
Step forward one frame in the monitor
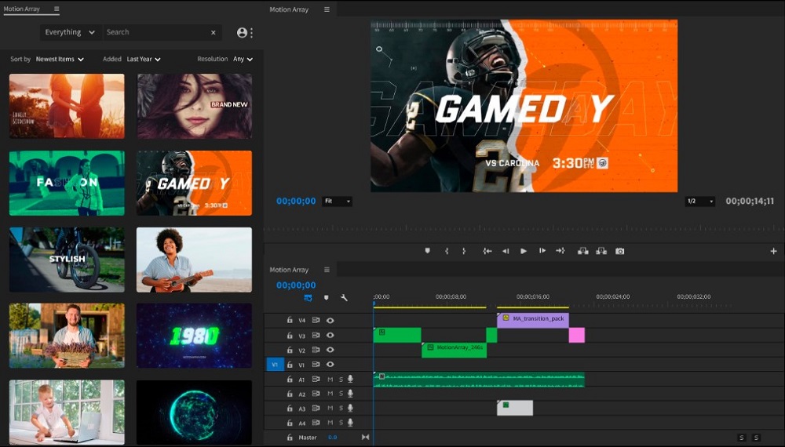coord(542,251)
